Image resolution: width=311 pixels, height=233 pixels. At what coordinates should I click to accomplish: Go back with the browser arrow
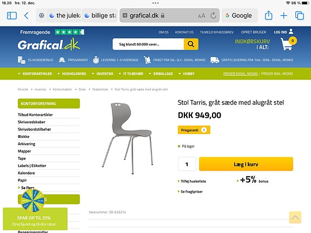pos(26,16)
